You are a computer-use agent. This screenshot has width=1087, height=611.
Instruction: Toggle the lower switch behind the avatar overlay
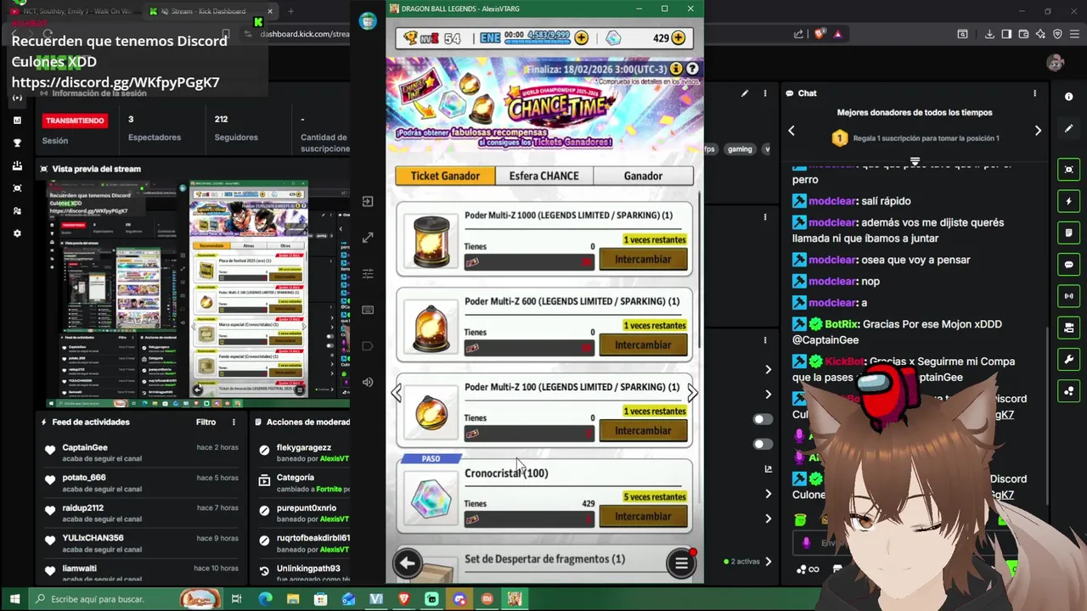(x=763, y=444)
